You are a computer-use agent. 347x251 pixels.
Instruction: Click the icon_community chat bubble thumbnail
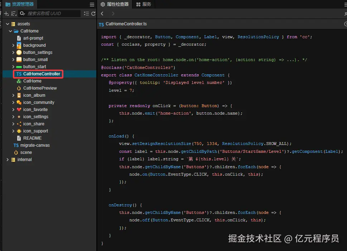[19, 102]
